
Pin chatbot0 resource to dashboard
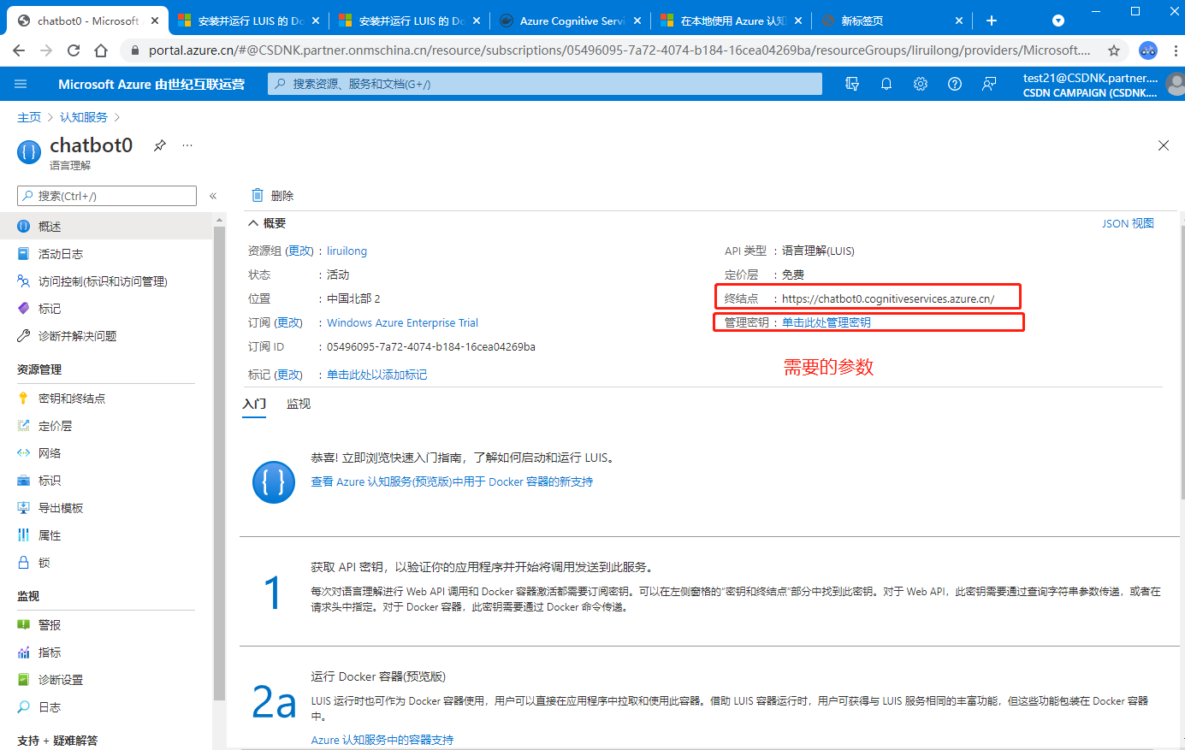[x=160, y=145]
